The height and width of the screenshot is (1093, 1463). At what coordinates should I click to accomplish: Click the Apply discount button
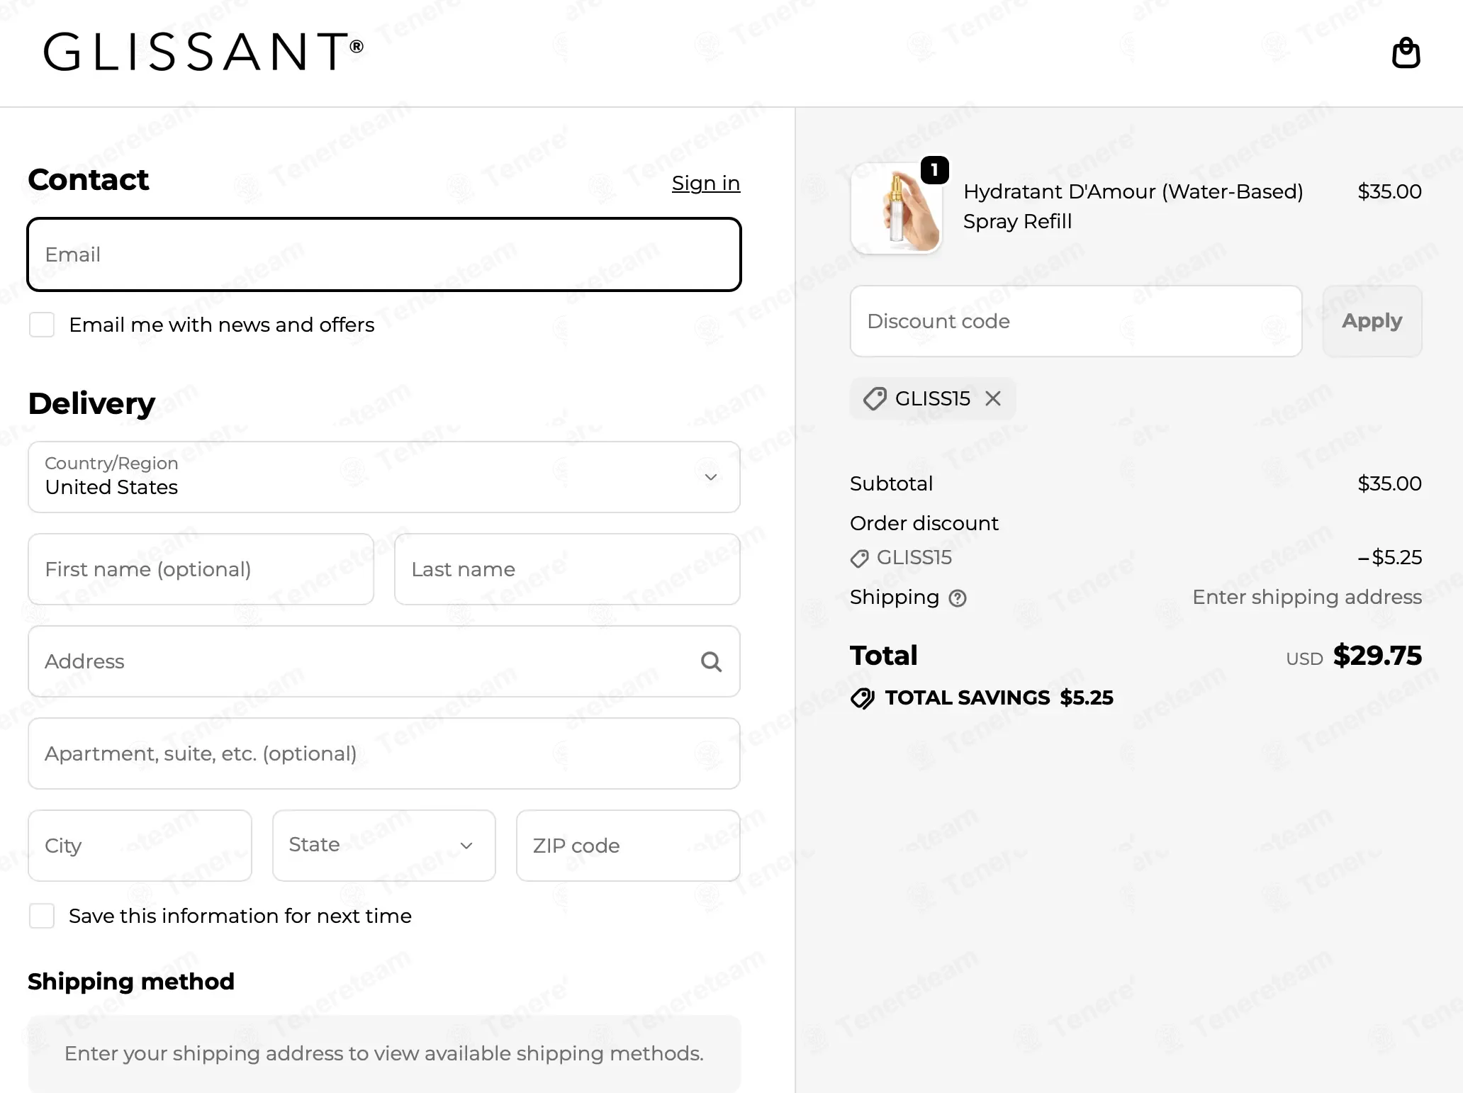(1372, 321)
